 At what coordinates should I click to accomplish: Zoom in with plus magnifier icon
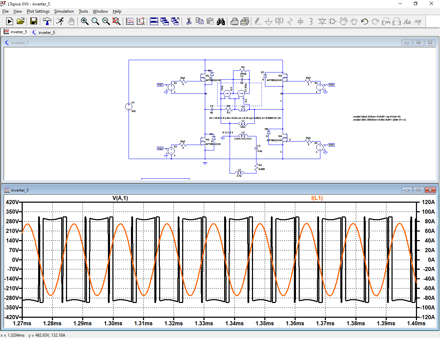[85, 21]
